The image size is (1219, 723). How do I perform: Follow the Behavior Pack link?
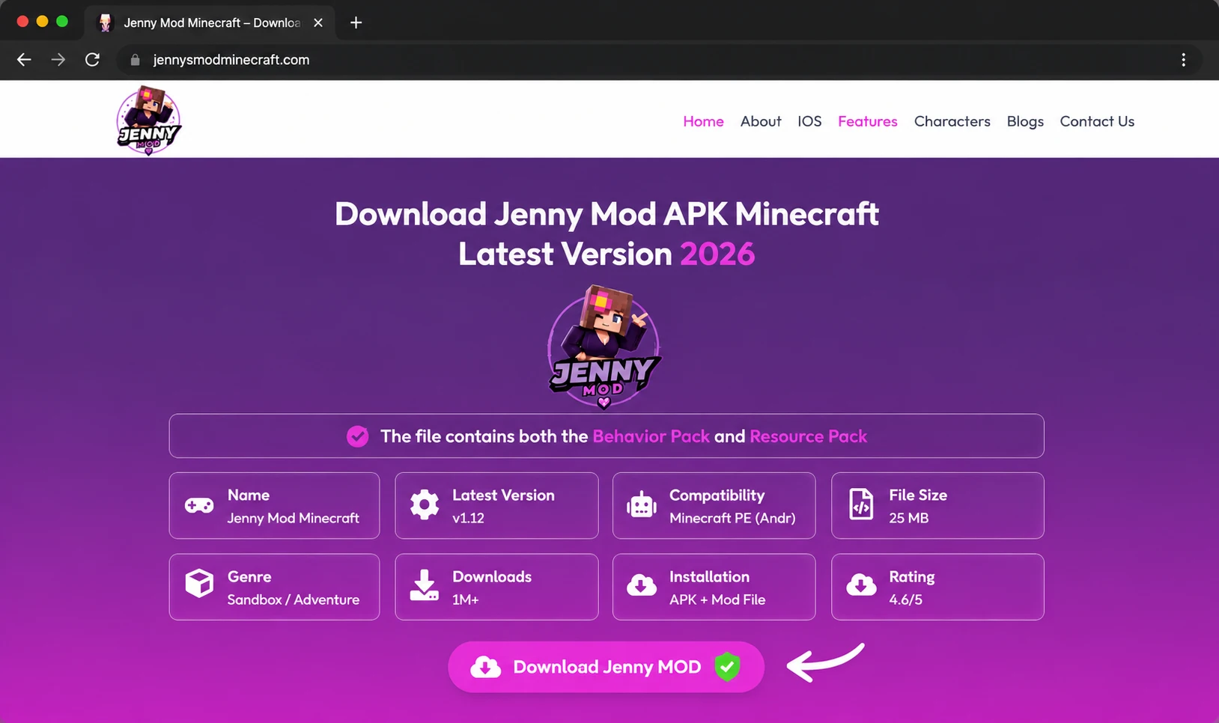tap(651, 436)
